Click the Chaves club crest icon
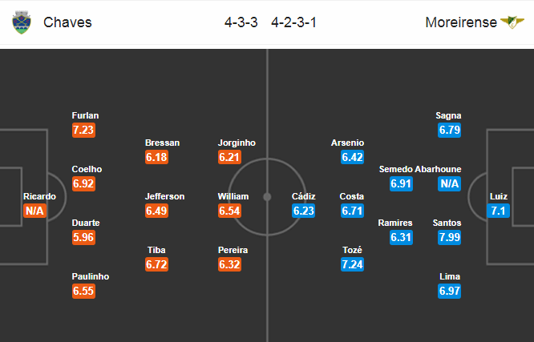 click(x=22, y=22)
